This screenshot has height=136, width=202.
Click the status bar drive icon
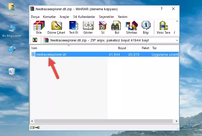coord(32,128)
